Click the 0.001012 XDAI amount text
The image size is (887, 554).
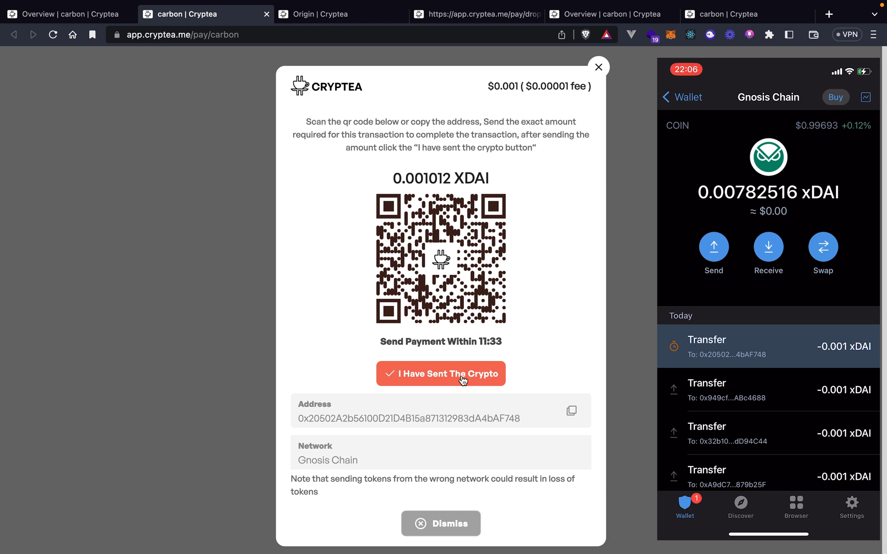tap(440, 178)
